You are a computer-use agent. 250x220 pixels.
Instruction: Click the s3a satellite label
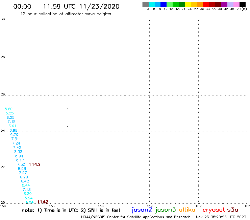(x=233, y=210)
